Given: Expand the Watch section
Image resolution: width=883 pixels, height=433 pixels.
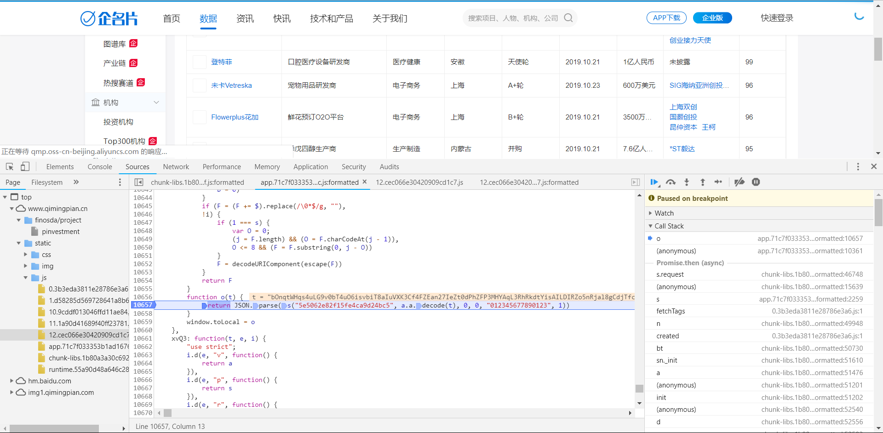Looking at the screenshot, I should coord(650,213).
